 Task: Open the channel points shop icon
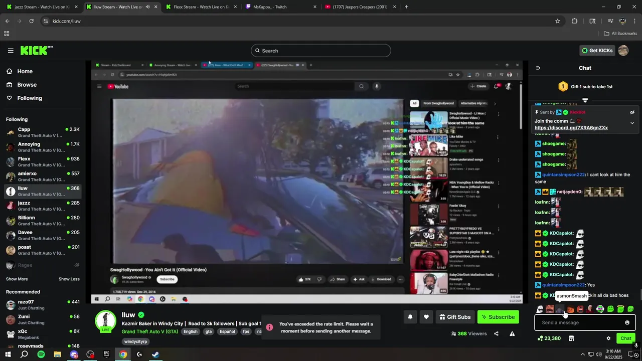pos(571,338)
